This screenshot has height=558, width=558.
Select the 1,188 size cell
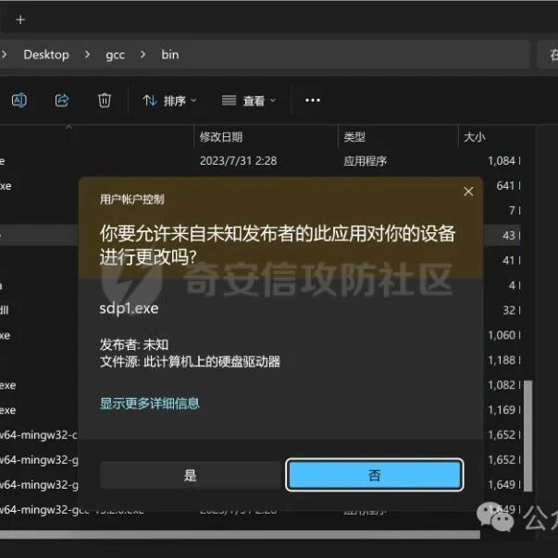[502, 360]
